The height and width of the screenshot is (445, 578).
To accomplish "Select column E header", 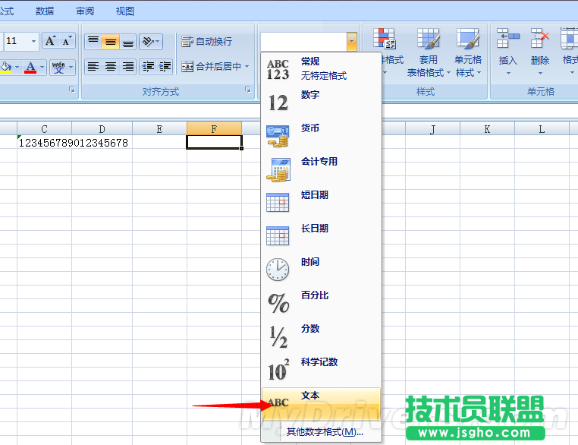I will (159, 129).
